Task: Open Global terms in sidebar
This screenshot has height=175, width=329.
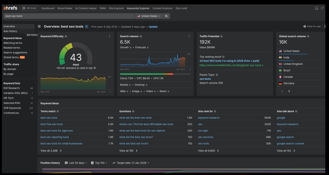Action: coord(11,57)
